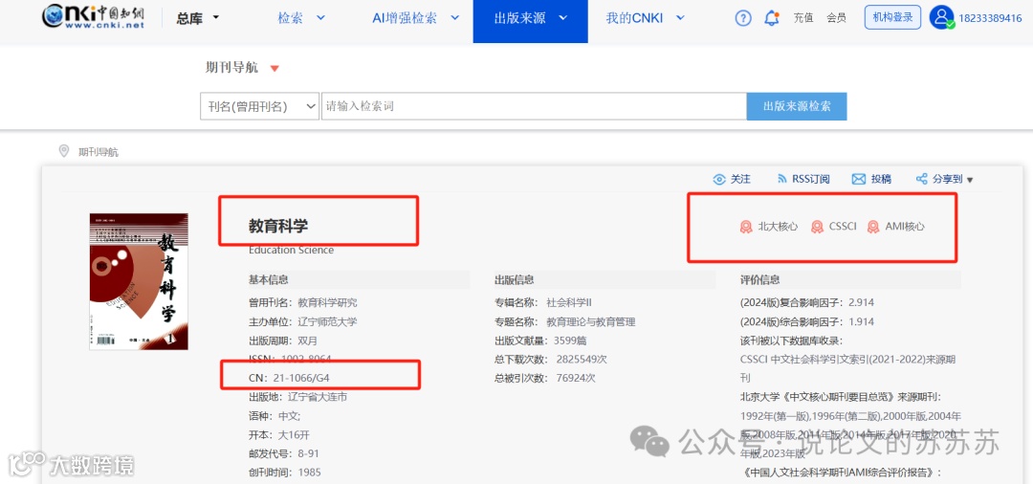Viewport: 1033px width, 484px height.
Task: Expand the red 期刊导航 triangle
Action: pos(275,69)
